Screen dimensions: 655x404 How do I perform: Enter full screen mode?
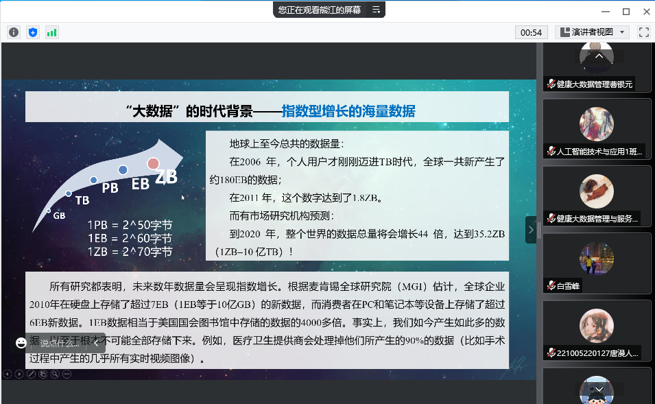coord(643,32)
